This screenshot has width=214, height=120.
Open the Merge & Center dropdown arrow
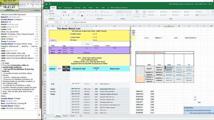(114, 15)
